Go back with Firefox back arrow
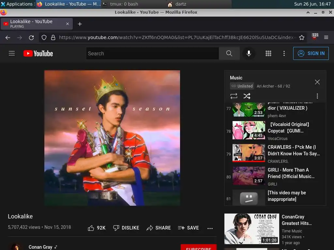Viewport: 334px width, 250px height. [x=8, y=38]
